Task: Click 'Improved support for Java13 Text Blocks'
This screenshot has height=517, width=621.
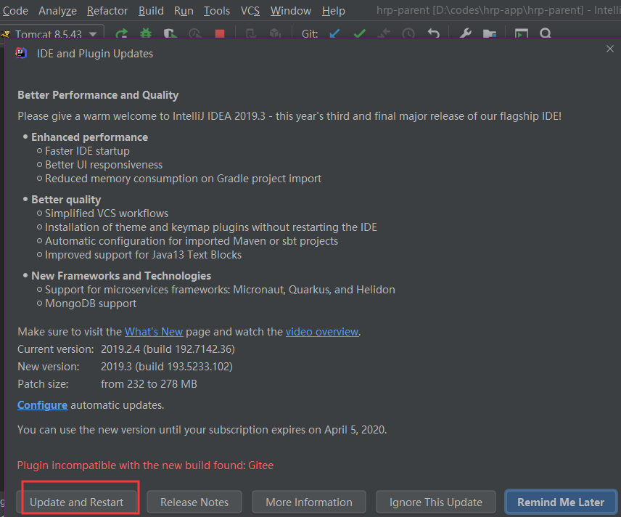Action: 144,255
